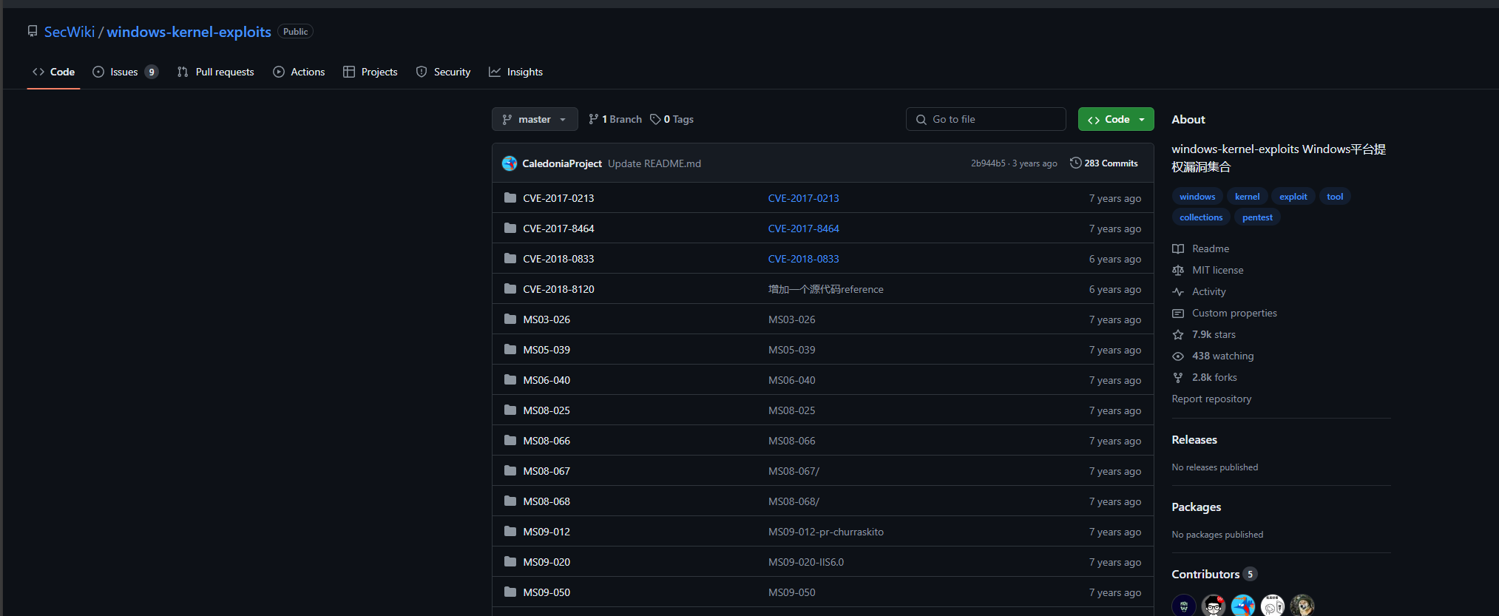
Task: Open the CVE-2018-0833 commit message link
Action: tap(804, 259)
